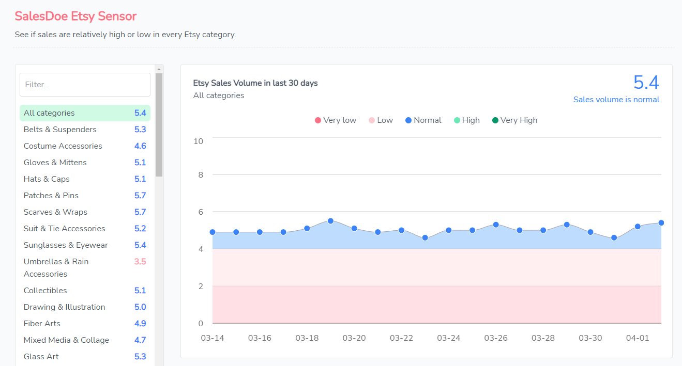The width and height of the screenshot is (682, 366).
Task: Select Costume Accessories category
Action: [x=63, y=146]
